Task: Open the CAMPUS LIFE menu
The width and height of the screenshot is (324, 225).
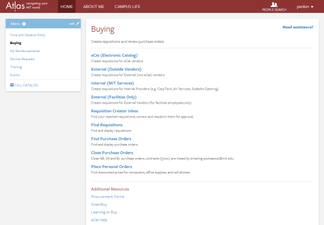Action: pyautogui.click(x=128, y=6)
